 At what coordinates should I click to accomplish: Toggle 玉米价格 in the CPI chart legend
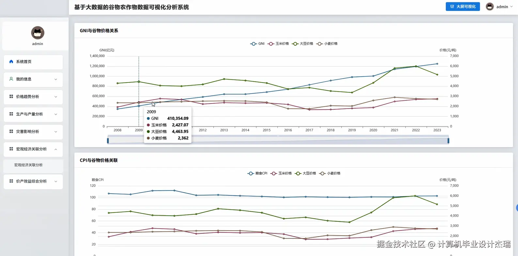coord(281,173)
